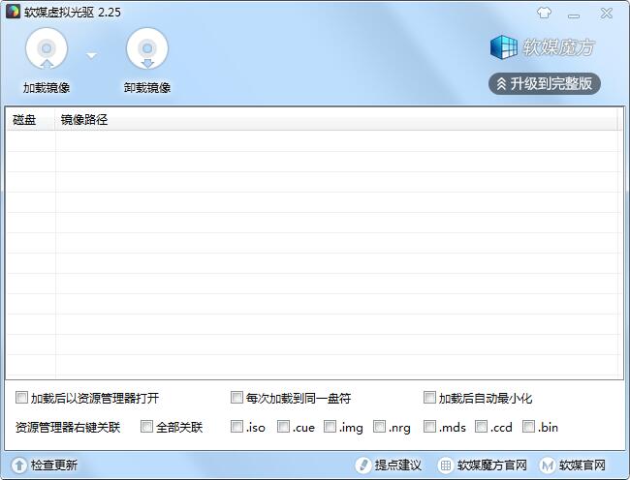Click the 磁盘 column header

point(24,120)
